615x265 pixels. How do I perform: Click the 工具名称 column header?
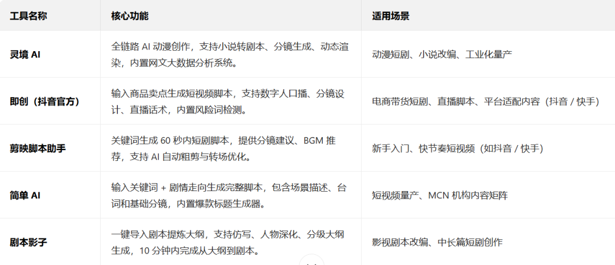50,15
